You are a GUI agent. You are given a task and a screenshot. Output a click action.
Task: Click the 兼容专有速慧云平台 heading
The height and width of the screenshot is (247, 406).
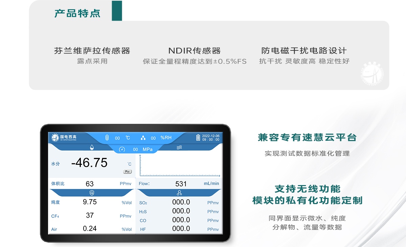click(x=307, y=138)
